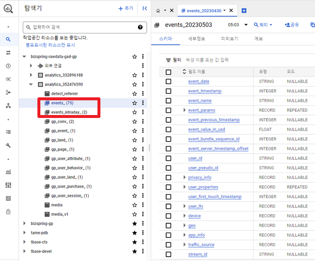
Task: Star the events_ (75) table
Action: tap(134, 103)
